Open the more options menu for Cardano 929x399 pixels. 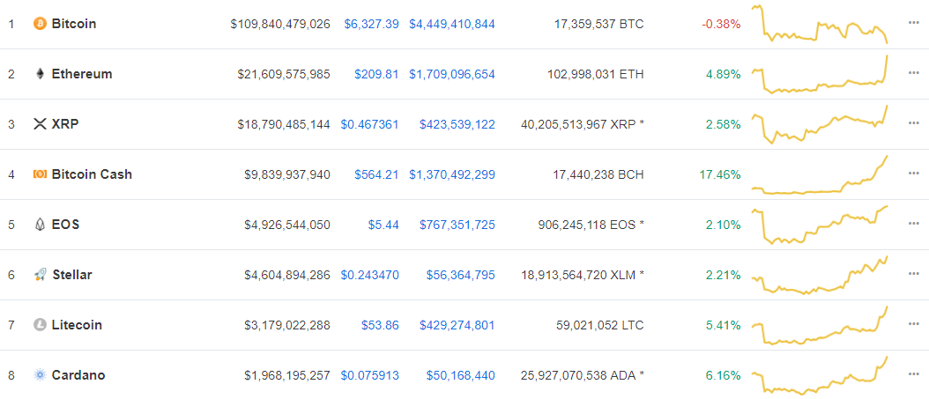click(x=913, y=374)
